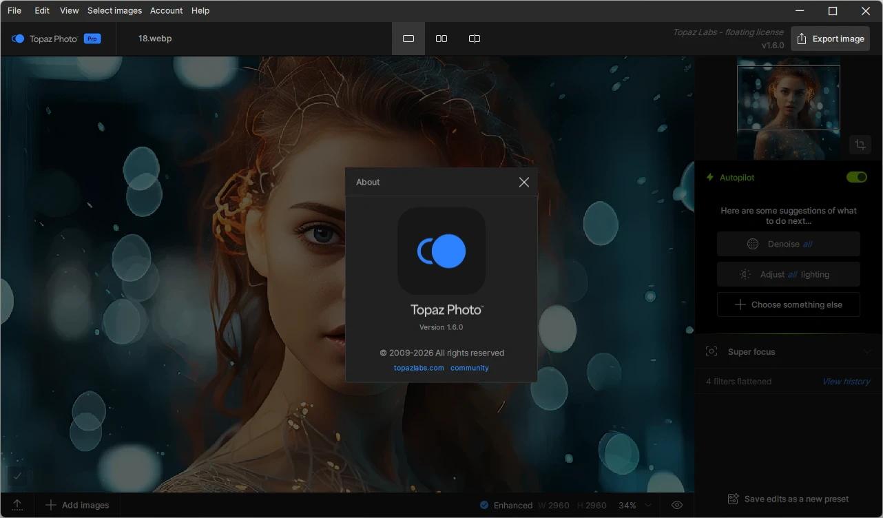The height and width of the screenshot is (518, 883).
Task: Open the View menu
Action: coord(69,10)
